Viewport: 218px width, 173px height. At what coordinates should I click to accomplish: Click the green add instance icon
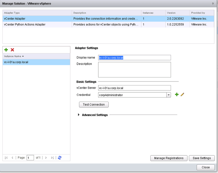[6, 50]
